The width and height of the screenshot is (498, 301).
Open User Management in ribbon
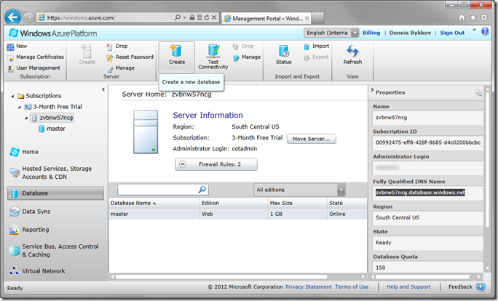(x=33, y=68)
